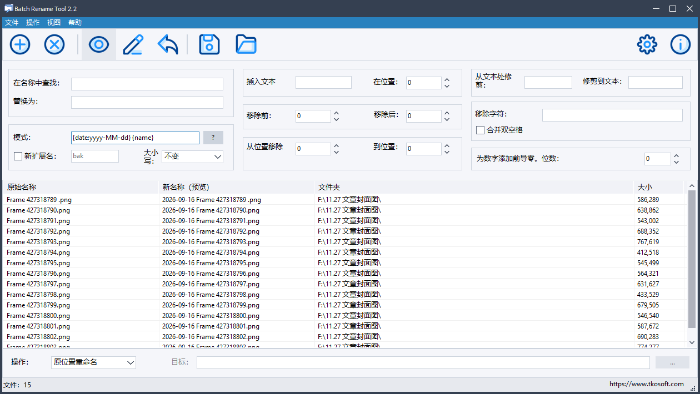The width and height of the screenshot is (700, 394).
Task: Click size cell 412,518
Action: click(x=648, y=252)
